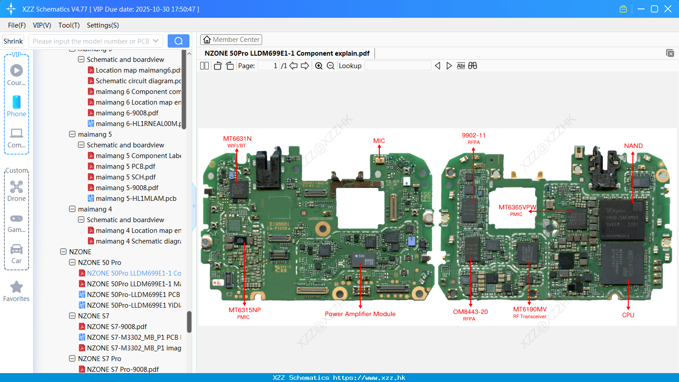Click the toolbox icon in title bar

[623, 9]
